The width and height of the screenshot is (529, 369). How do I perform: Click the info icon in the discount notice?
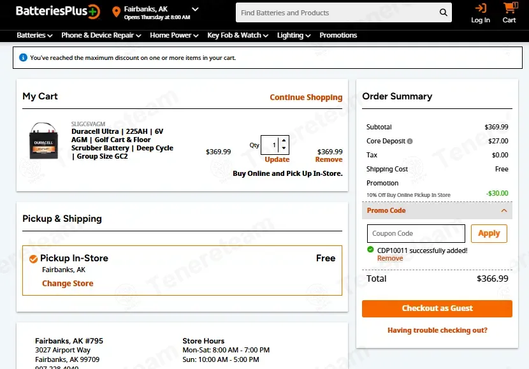[x=23, y=58]
